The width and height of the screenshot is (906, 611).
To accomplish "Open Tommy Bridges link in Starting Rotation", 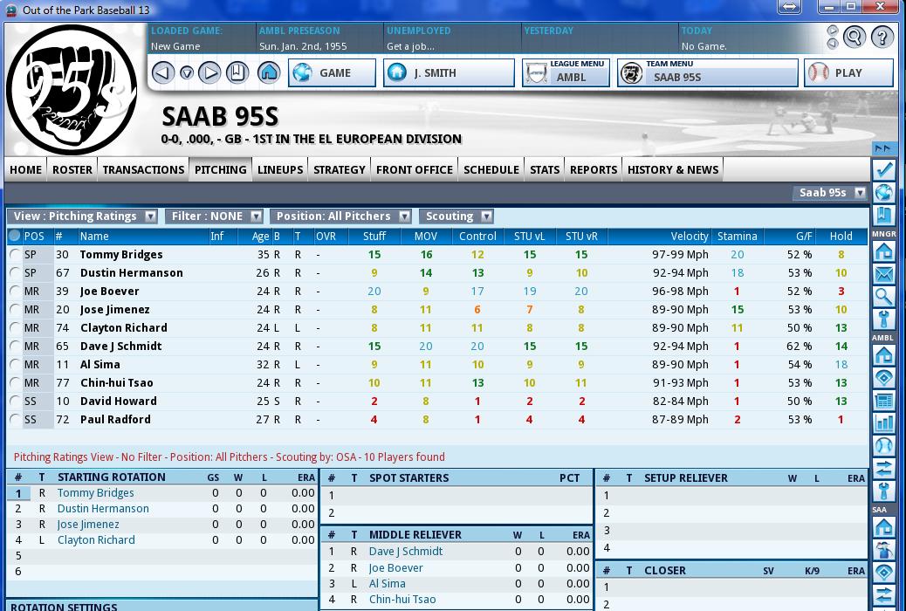I will [x=95, y=493].
